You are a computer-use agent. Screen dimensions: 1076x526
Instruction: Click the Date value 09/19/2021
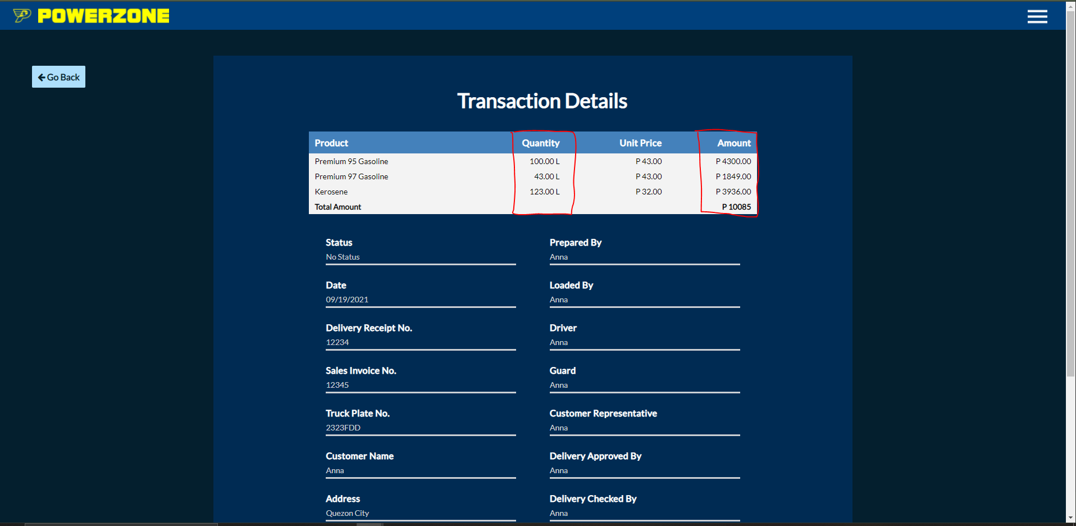[x=347, y=300]
